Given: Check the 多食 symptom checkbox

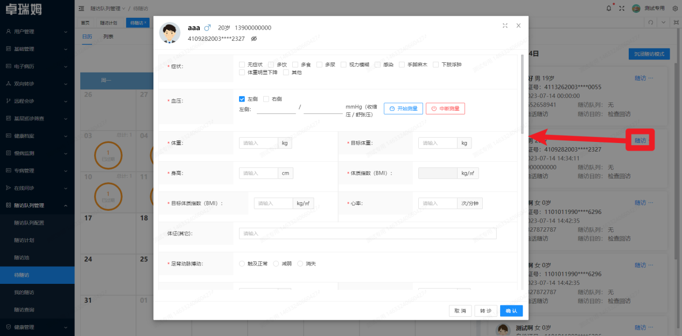Looking at the screenshot, I should (296, 65).
